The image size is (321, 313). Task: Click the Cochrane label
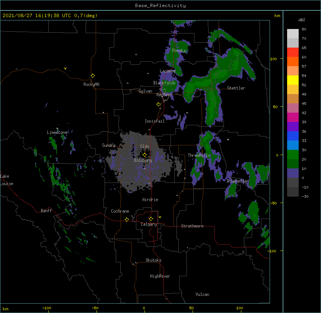click(x=120, y=211)
